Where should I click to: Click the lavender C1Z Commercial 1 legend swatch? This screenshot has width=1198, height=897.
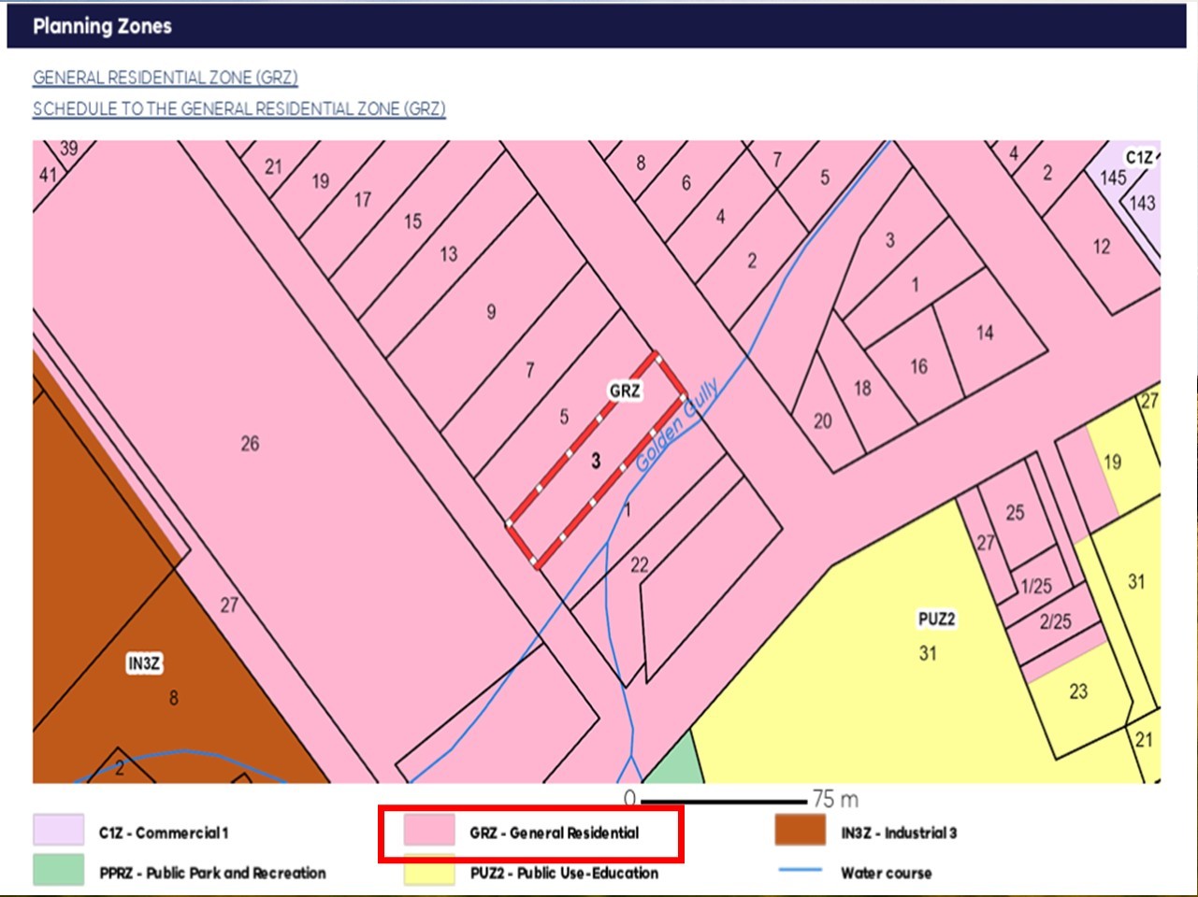pos(58,831)
